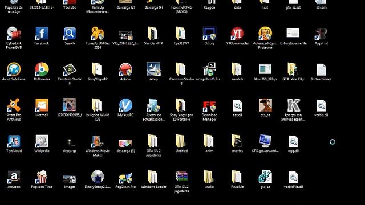Open the Camtasia Studio 8 folder
The height and width of the screenshot is (205, 365).
tap(181, 69)
